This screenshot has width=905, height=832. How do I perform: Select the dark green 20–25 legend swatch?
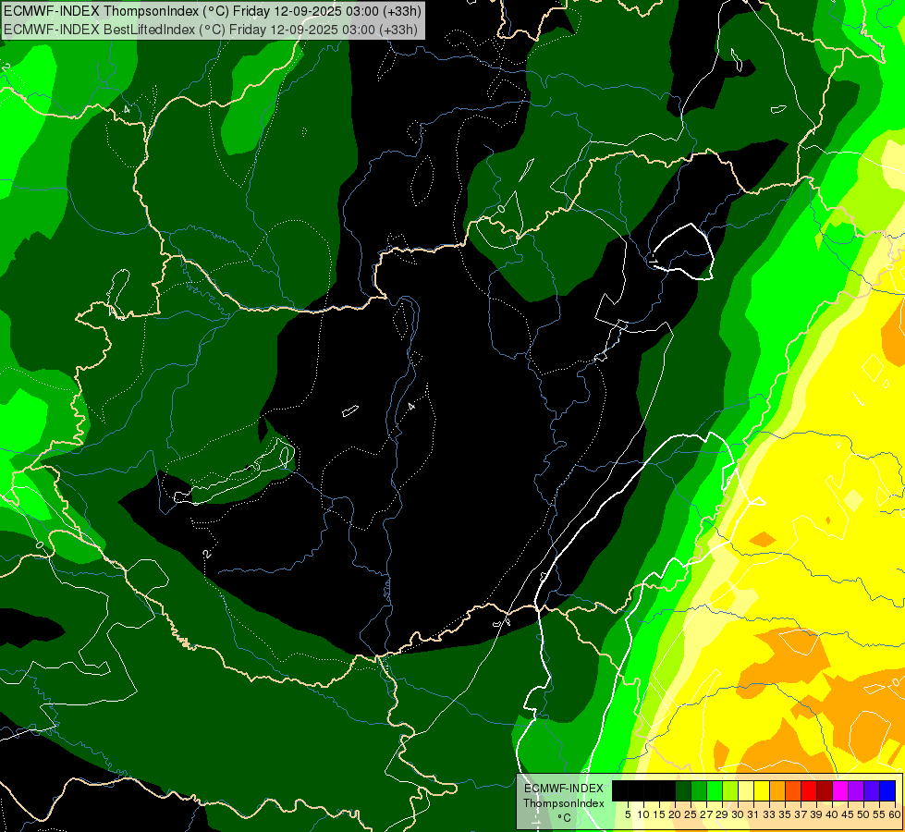click(683, 790)
